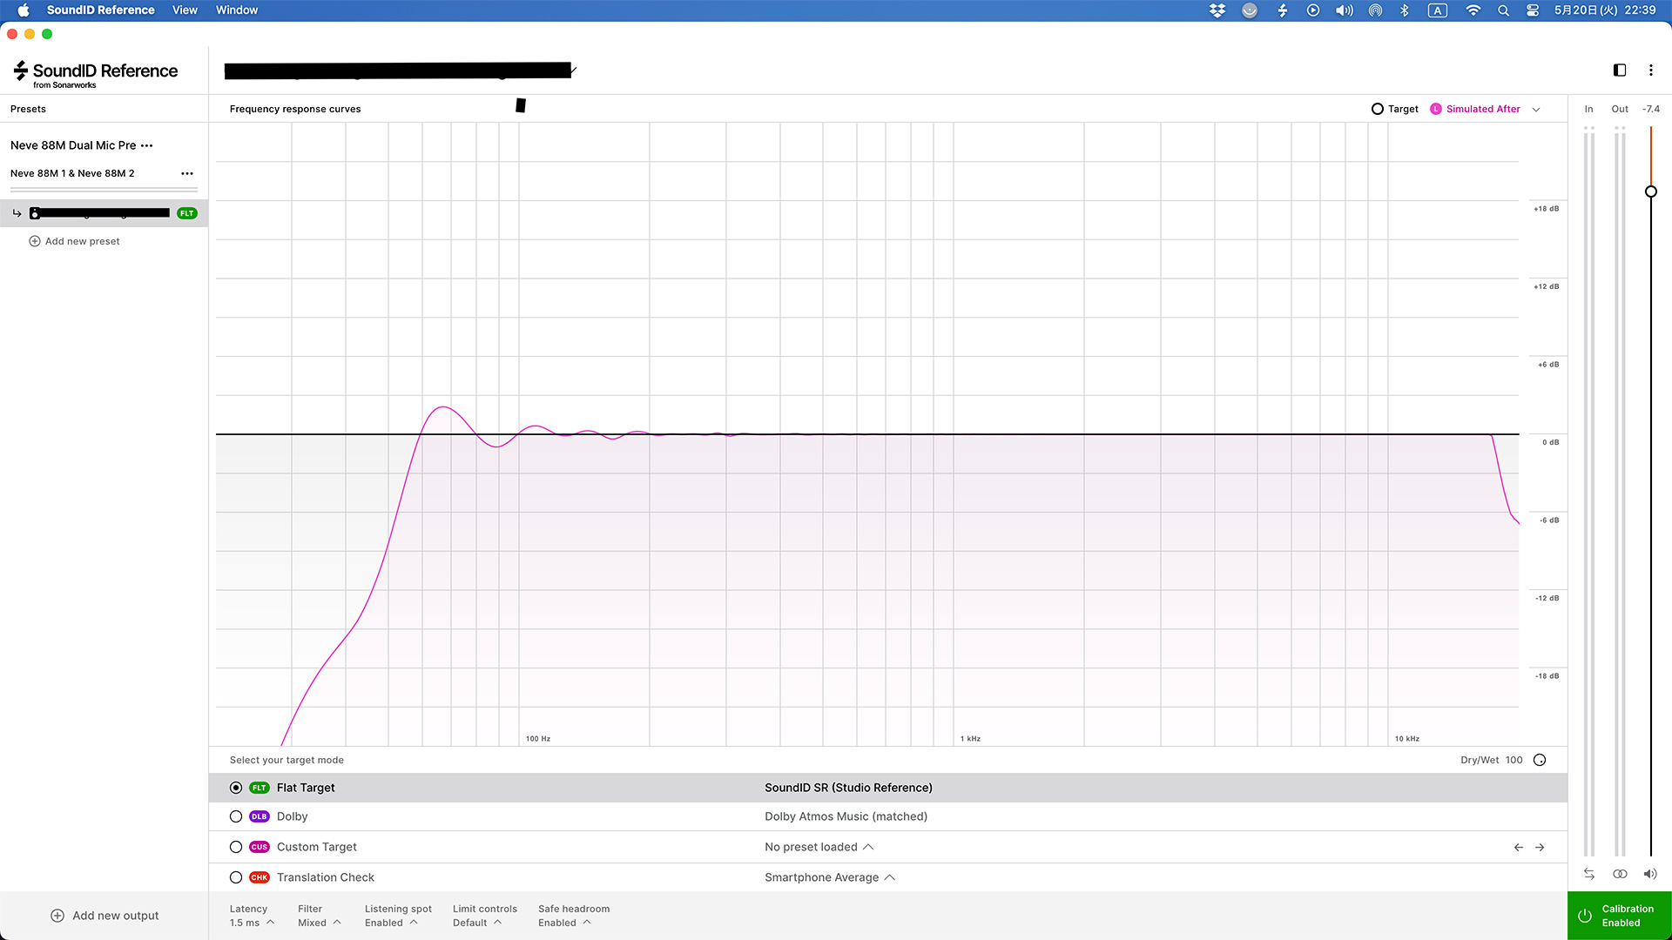Viewport: 1672px width, 940px height.
Task: Open Bluetooth status in menu bar
Action: (1405, 10)
